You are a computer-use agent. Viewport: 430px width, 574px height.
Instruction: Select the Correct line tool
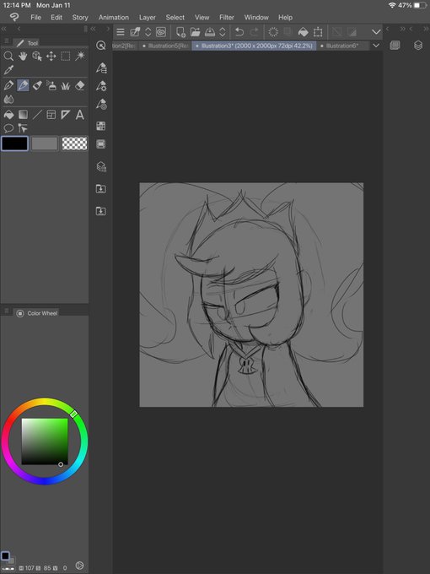23,128
